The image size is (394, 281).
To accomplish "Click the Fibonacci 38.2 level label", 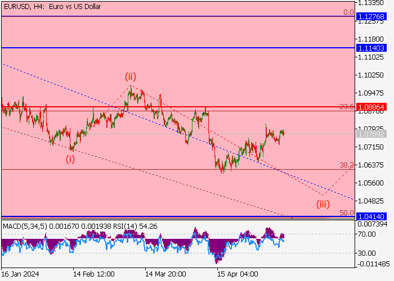I will [x=347, y=165].
